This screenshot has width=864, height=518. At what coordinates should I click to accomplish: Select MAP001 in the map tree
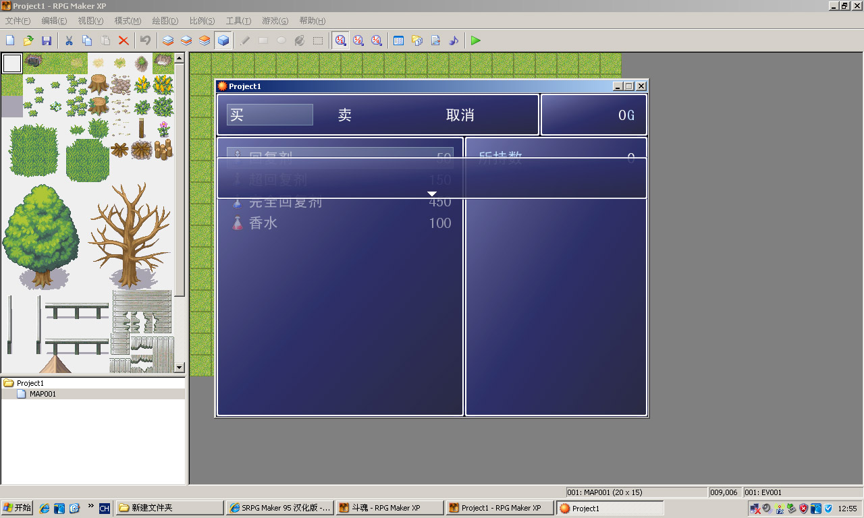(43, 394)
